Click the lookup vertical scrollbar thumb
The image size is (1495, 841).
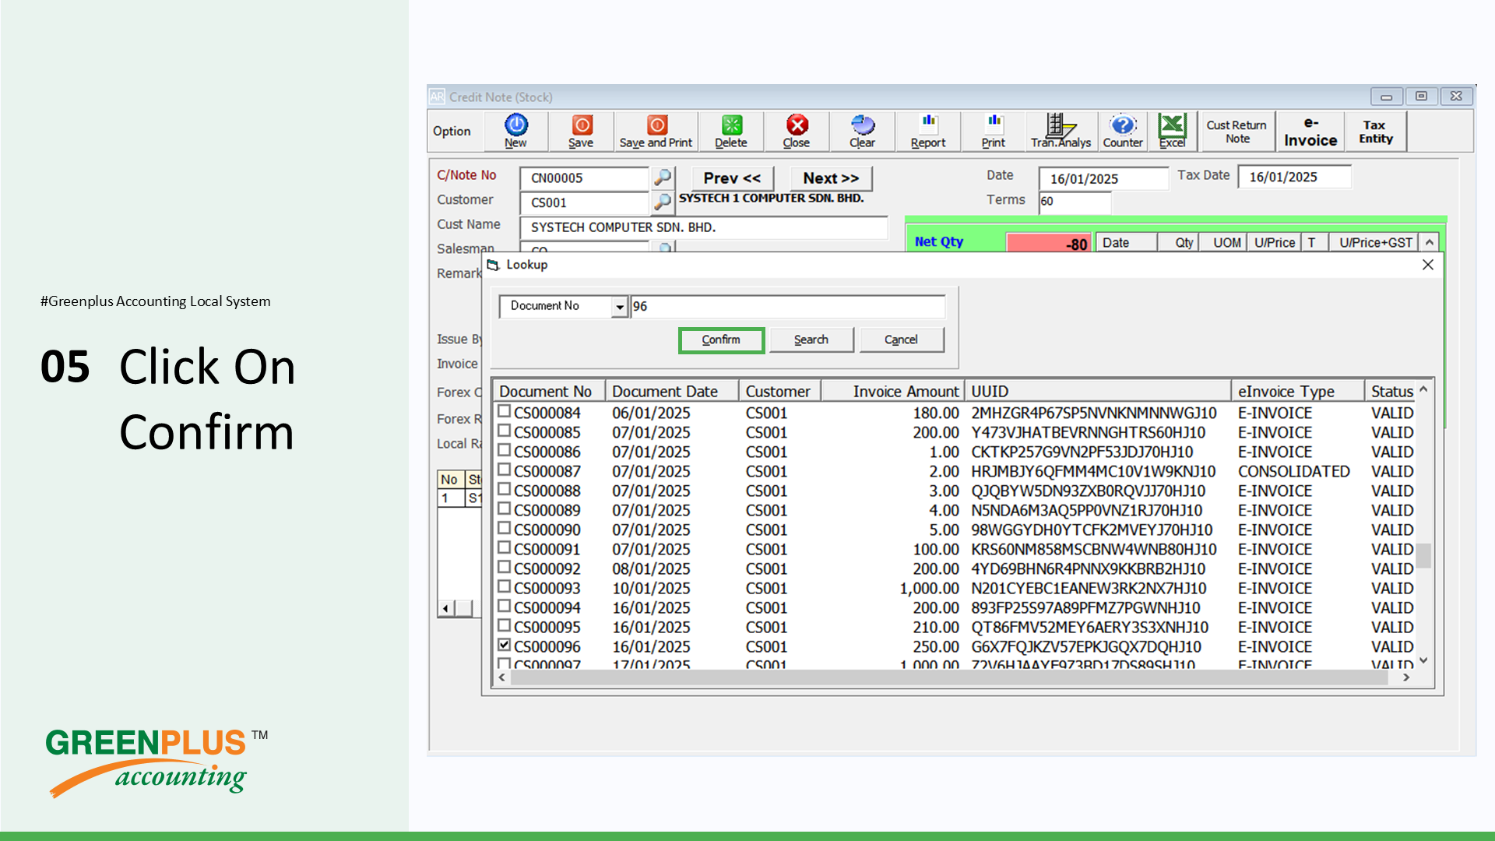[1424, 555]
